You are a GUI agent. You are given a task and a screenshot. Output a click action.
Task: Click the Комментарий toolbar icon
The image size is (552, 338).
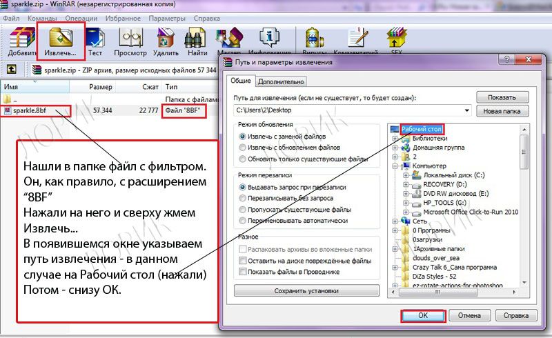point(357,37)
